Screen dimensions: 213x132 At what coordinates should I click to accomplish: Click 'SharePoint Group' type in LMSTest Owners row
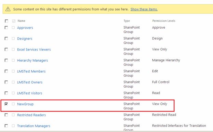click(131, 84)
